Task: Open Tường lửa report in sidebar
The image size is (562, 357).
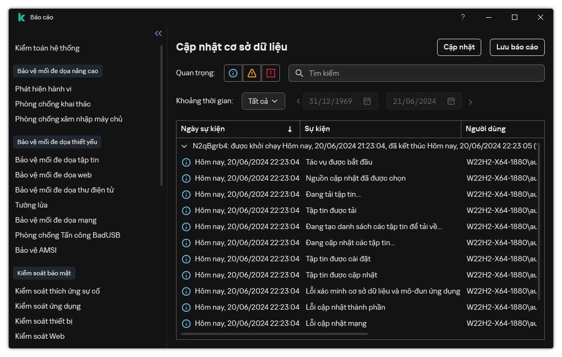Action: tap(31, 205)
